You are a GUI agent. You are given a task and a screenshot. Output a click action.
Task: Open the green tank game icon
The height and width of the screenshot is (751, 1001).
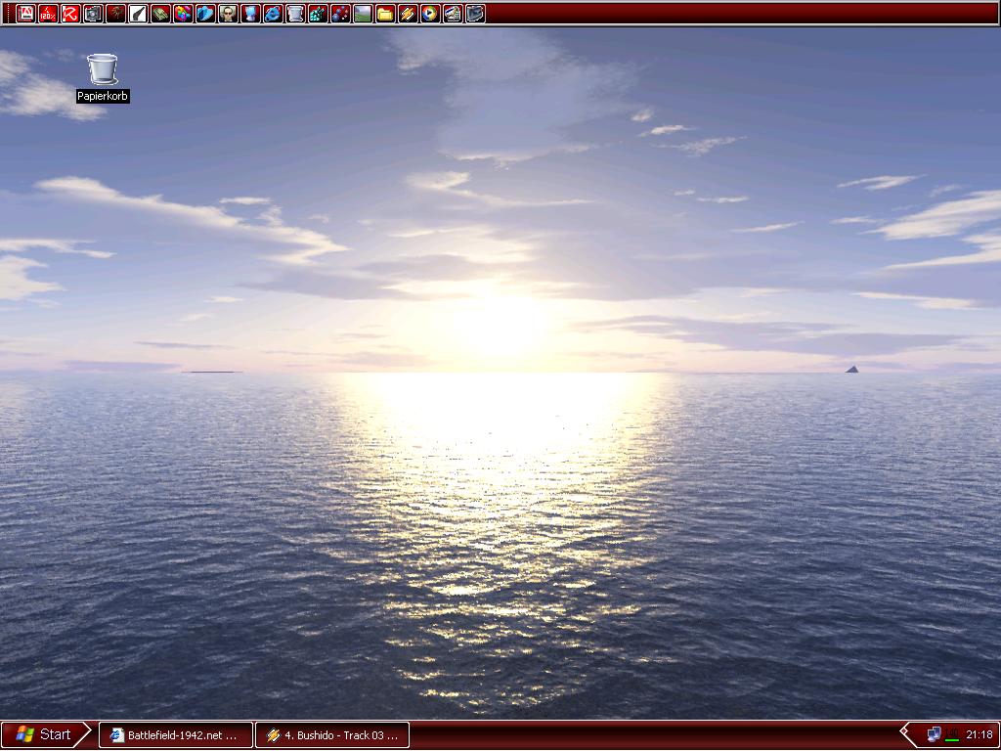click(x=160, y=14)
